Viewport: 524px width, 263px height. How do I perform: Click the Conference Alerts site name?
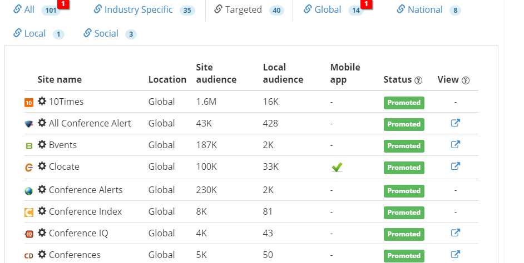86,190
